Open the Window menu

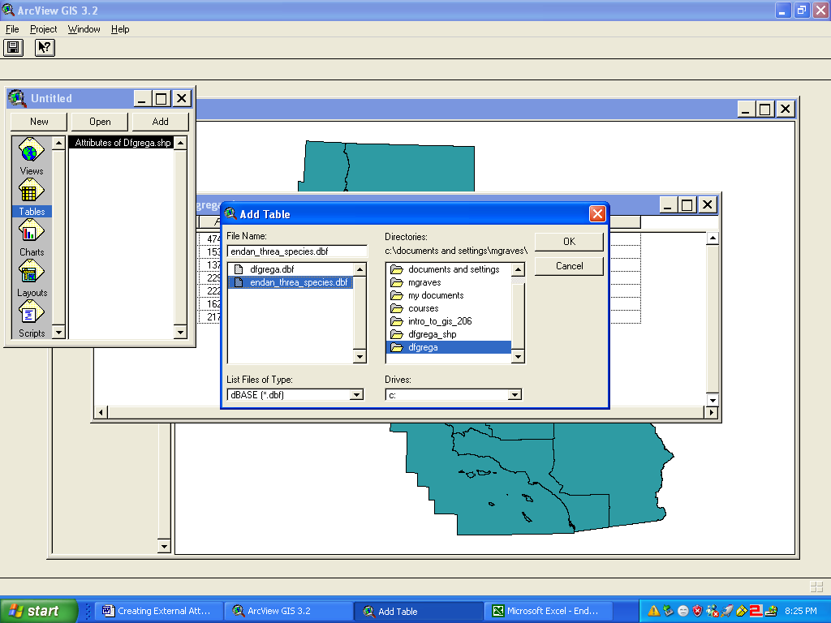click(x=84, y=29)
